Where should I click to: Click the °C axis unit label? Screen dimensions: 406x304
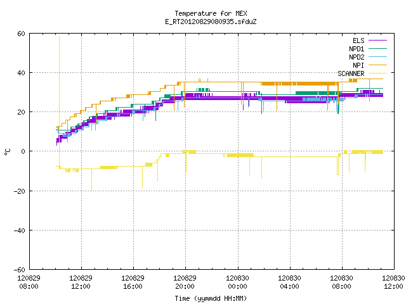(7, 152)
